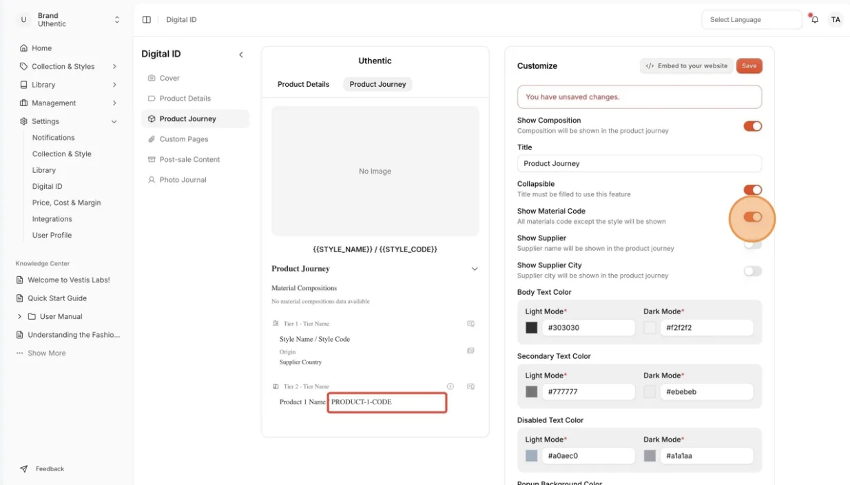The height and width of the screenshot is (485, 850).
Task: Select the Product Journey preview tab
Action: tap(377, 85)
